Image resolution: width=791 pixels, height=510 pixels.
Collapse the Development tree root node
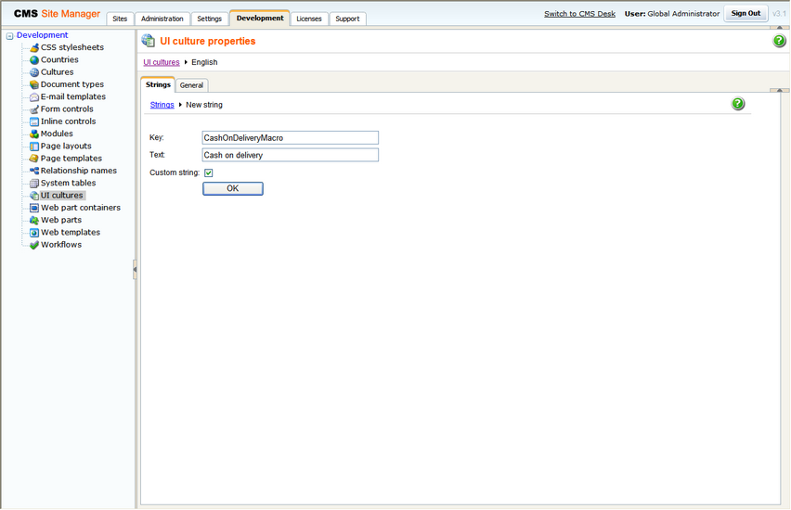coord(9,36)
